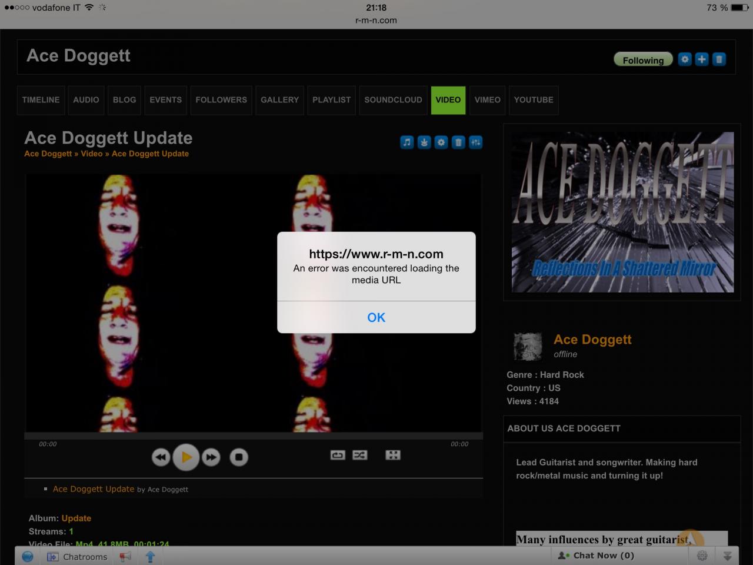This screenshot has width=753, height=565.
Task: Toggle repeat mode in the player
Action: (x=338, y=455)
